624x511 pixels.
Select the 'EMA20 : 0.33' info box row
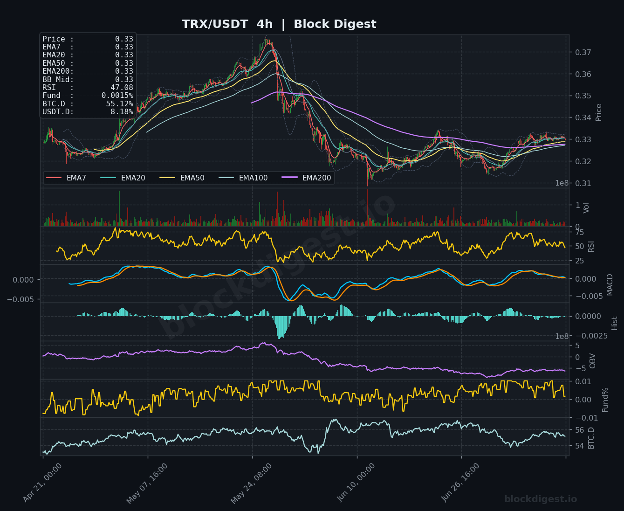[88, 55]
